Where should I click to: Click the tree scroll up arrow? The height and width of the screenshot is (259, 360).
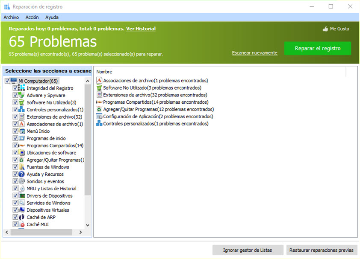pyautogui.click(x=88, y=81)
